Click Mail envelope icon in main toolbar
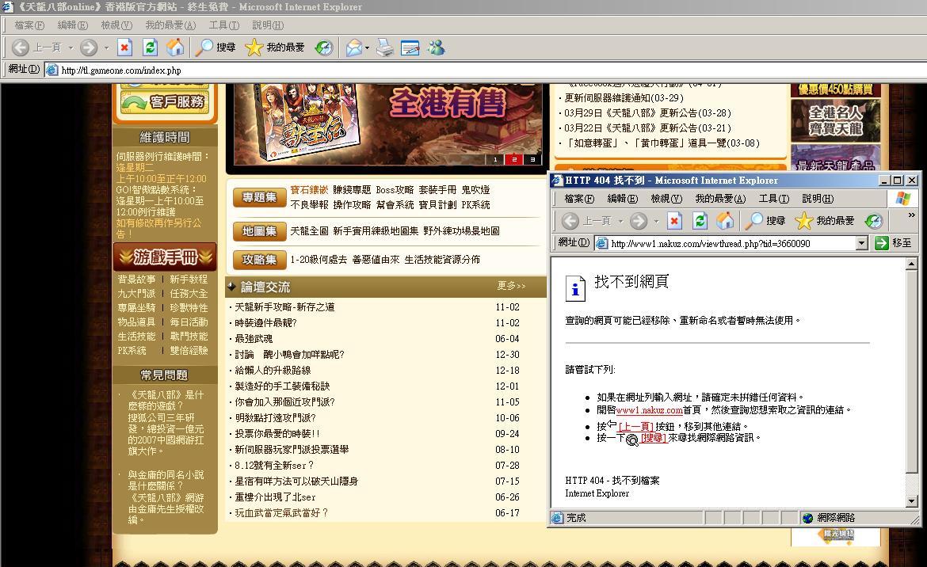Screen dimensions: 927x567 point(353,48)
